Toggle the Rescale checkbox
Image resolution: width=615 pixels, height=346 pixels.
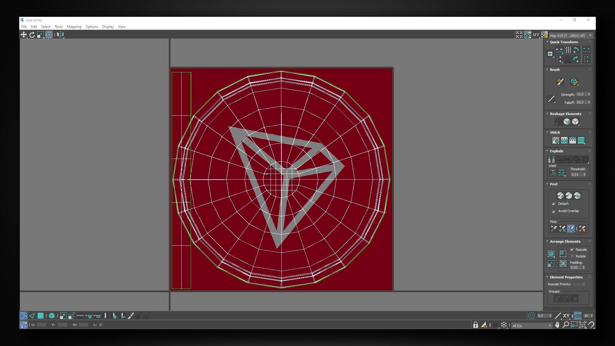point(572,250)
